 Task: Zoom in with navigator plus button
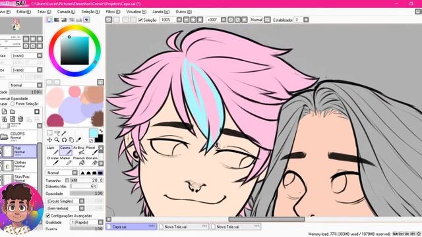[x=32, y=39]
